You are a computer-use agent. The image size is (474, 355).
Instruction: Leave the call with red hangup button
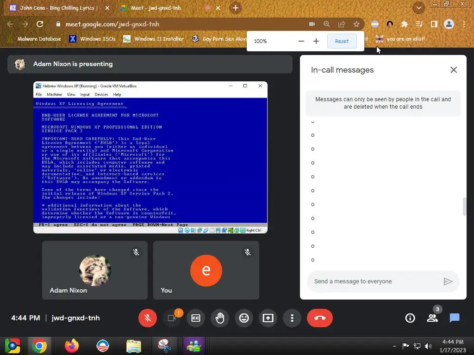click(320, 318)
